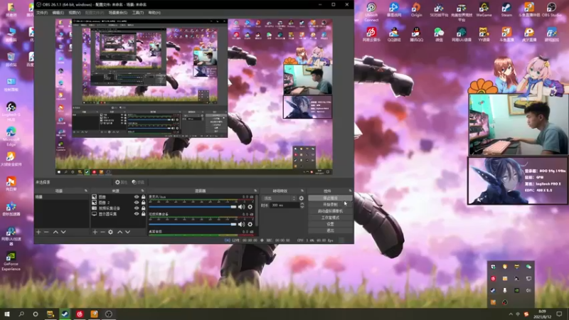The height and width of the screenshot is (320, 569).
Task: Open the 工具(T) Tools menu
Action: point(138,13)
